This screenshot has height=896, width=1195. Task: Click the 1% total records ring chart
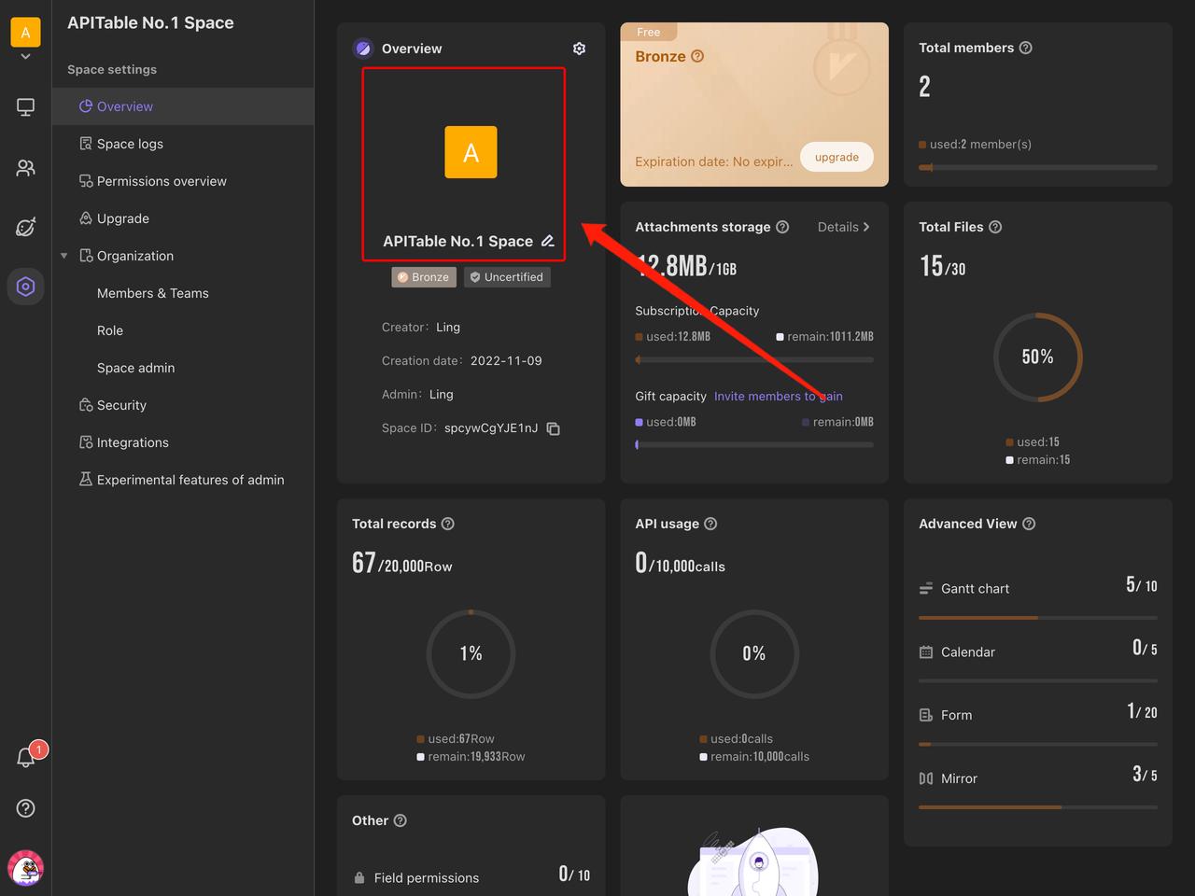471,653
